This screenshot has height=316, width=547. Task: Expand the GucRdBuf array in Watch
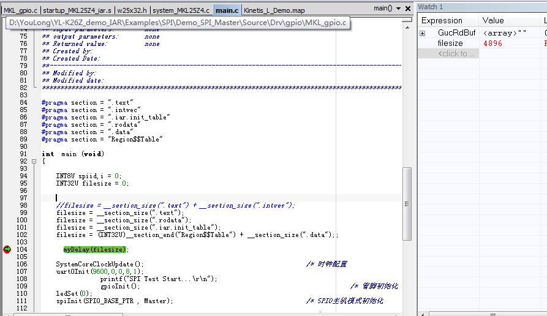click(x=422, y=33)
